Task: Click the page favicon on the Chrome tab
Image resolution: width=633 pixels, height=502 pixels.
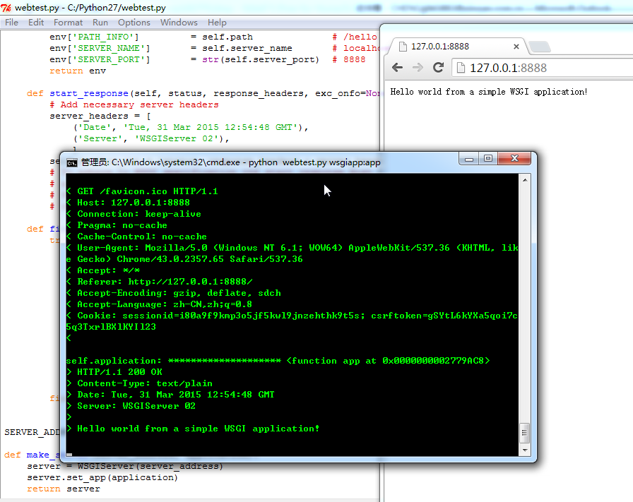Action: (x=403, y=47)
